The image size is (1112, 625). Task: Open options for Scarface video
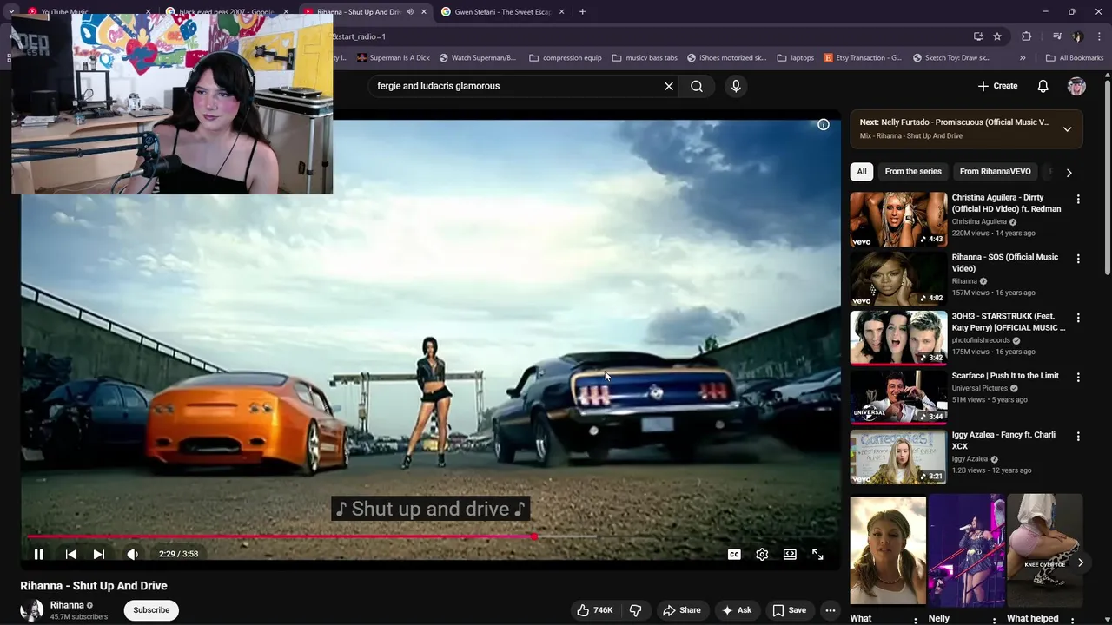[x=1078, y=378]
